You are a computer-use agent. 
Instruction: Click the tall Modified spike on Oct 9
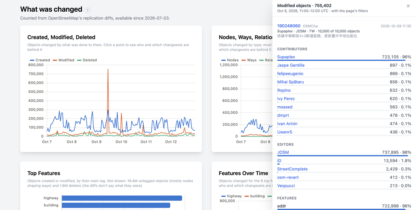108,69
